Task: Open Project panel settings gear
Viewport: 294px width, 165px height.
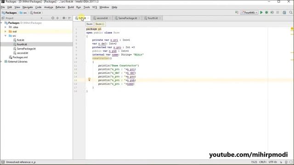Action: (x=64, y=18)
